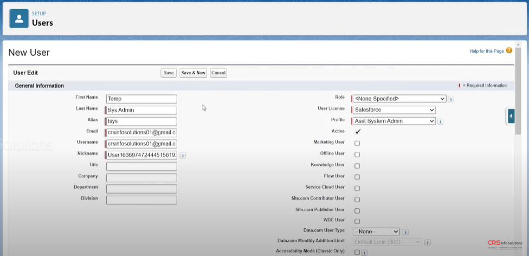Enable the Service Cloud User checkbox
The width and height of the screenshot is (529, 256).
click(x=357, y=188)
